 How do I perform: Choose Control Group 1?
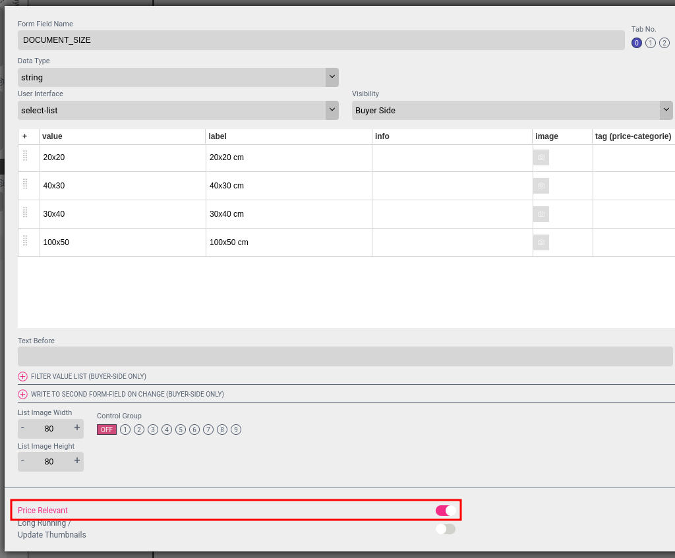125,430
